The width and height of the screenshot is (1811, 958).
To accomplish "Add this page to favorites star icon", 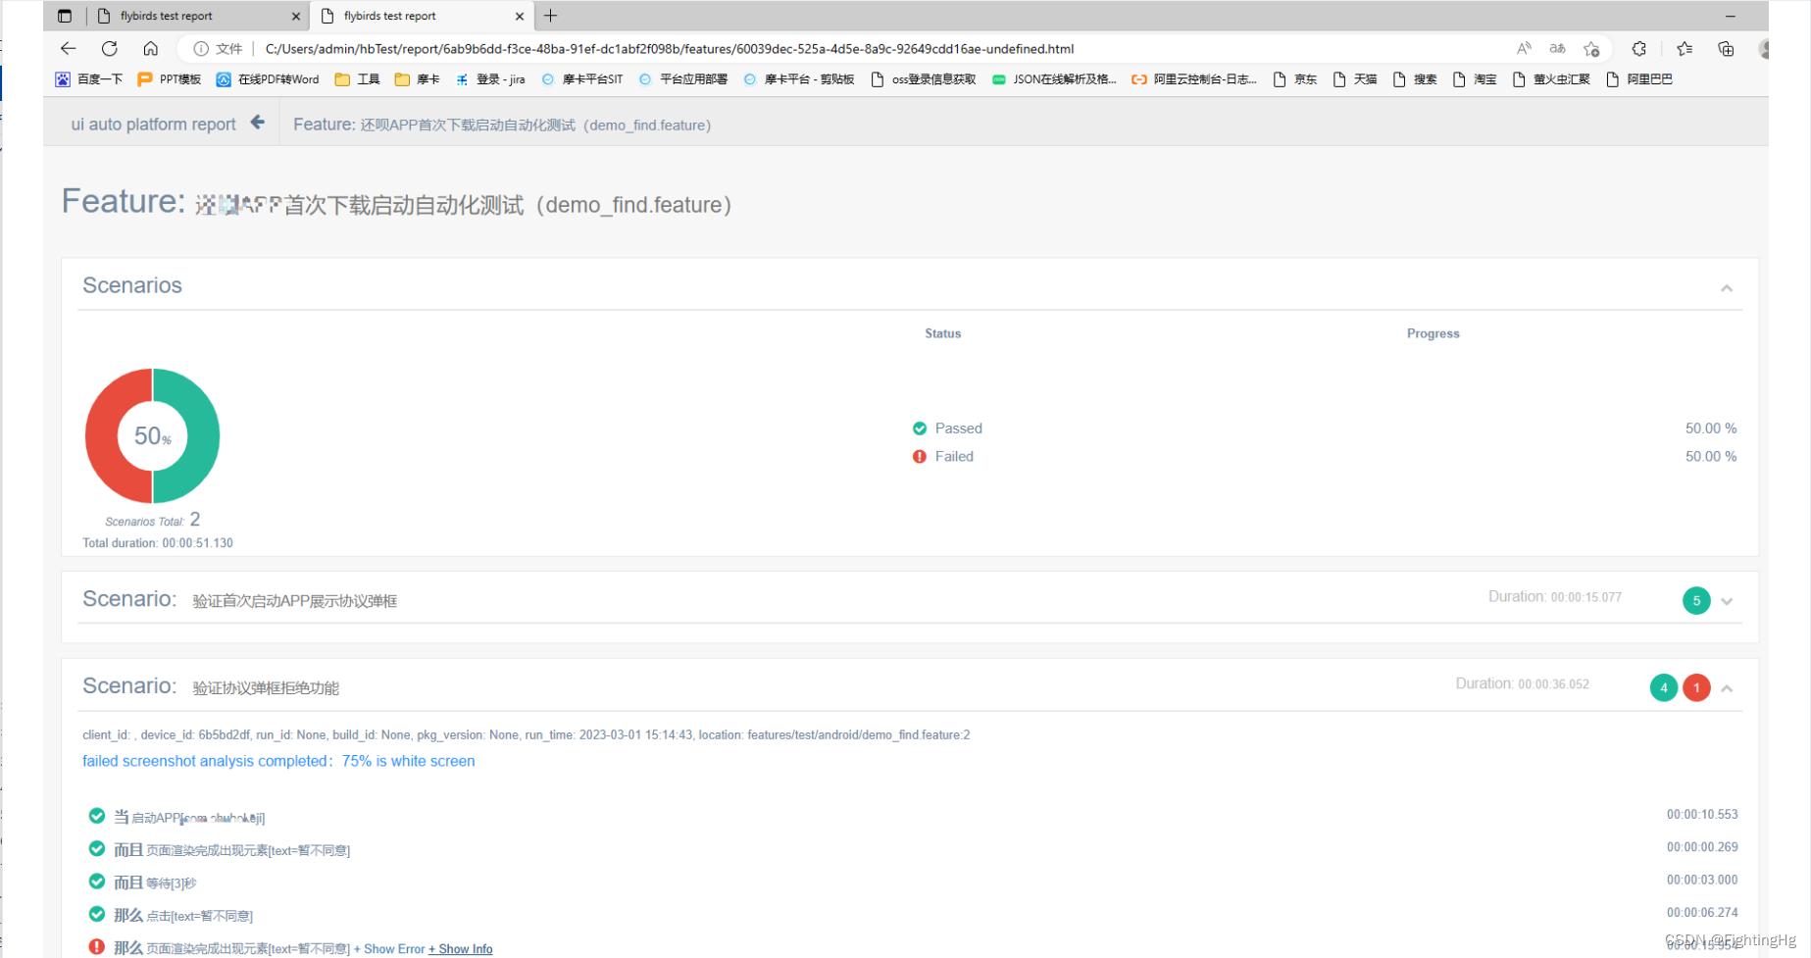I will (1591, 49).
